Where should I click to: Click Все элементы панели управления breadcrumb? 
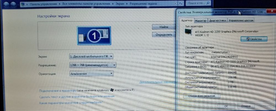[x=86, y=4]
